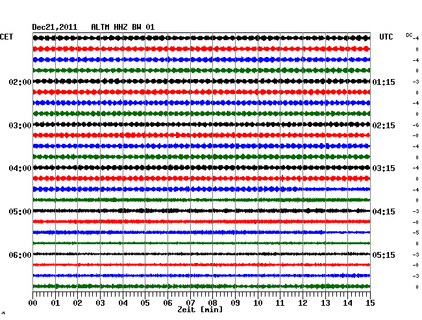Click minute tick label 14
422x320 pixels.
point(347,303)
